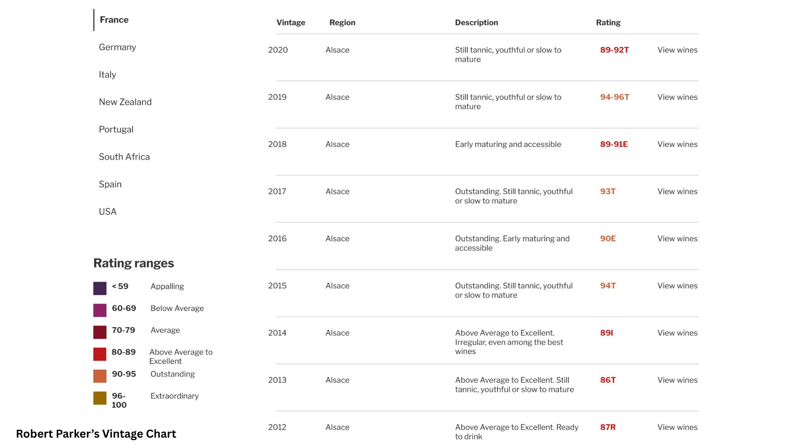Open the Italy vintage list

pos(107,75)
